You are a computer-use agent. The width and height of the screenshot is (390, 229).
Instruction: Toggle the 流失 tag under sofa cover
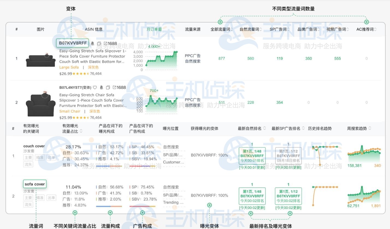tap(28, 205)
